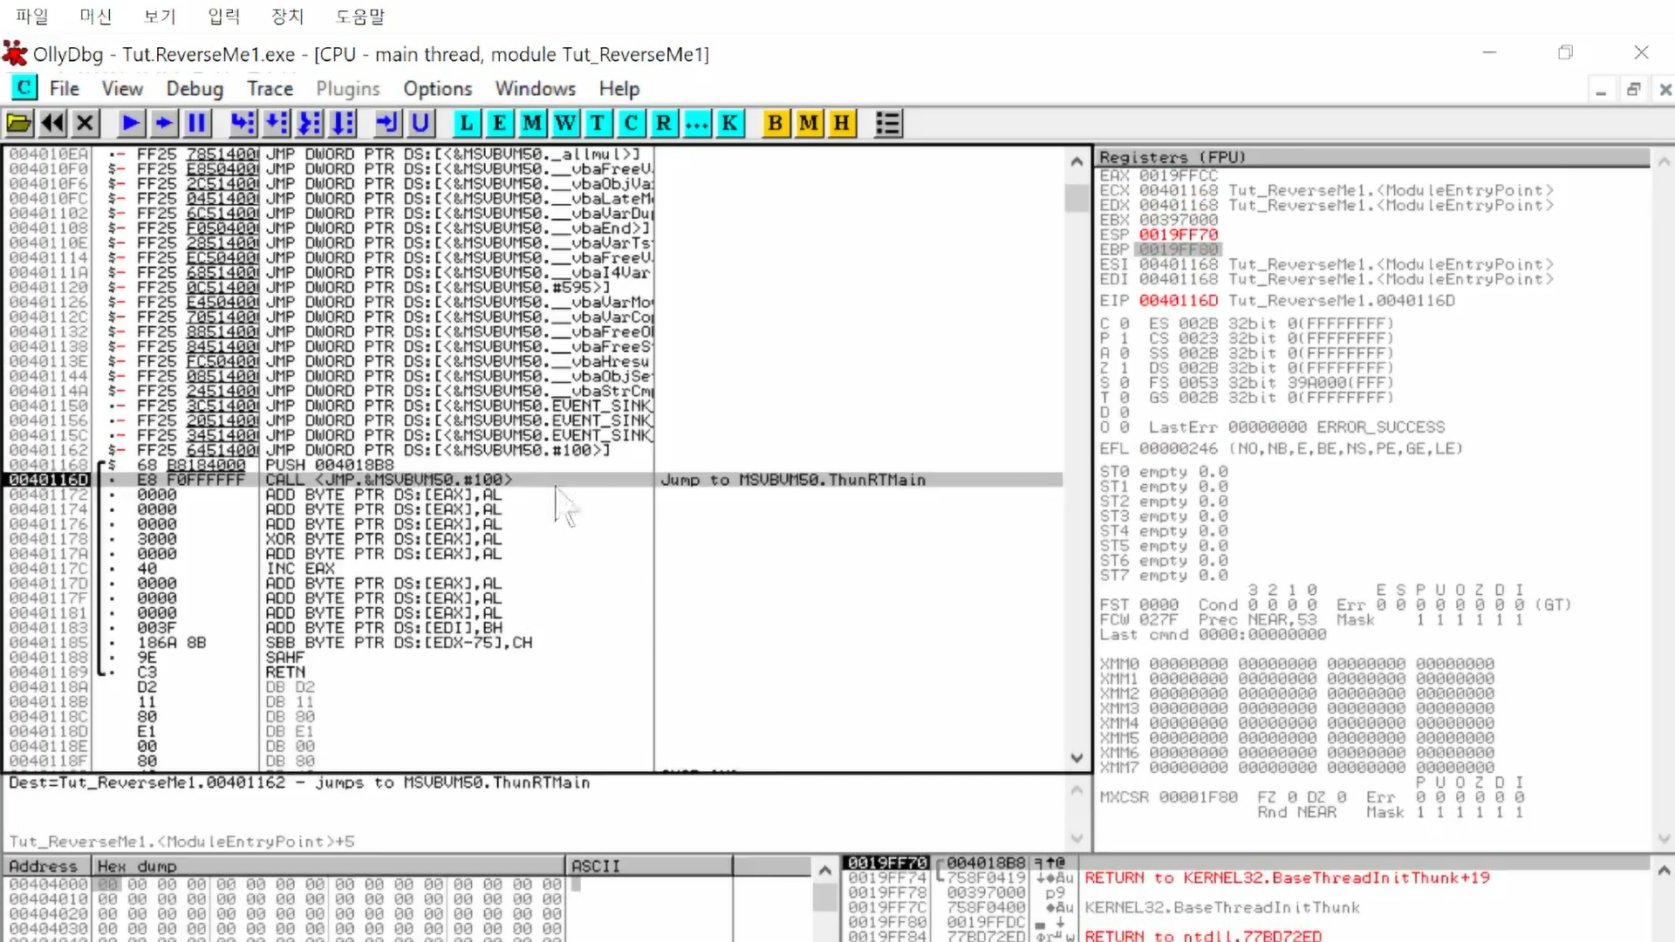Click the CPU child window C icon in menu bar
This screenshot has width=1675, height=942.
point(24,88)
